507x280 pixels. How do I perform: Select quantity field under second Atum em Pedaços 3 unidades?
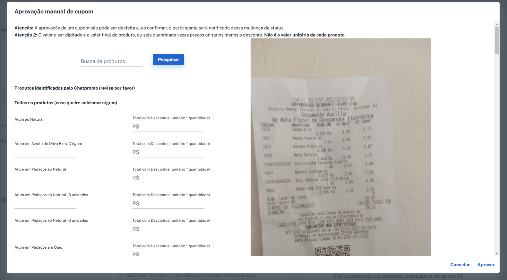click(45, 230)
